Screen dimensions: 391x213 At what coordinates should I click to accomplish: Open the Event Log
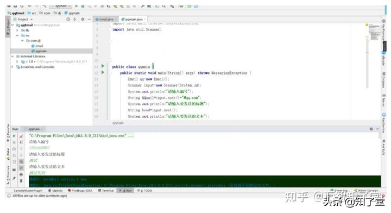[x=339, y=190]
